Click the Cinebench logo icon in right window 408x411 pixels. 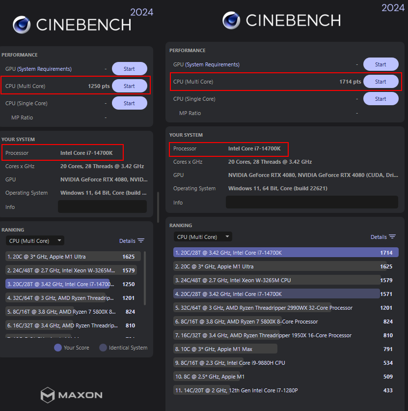(231, 20)
